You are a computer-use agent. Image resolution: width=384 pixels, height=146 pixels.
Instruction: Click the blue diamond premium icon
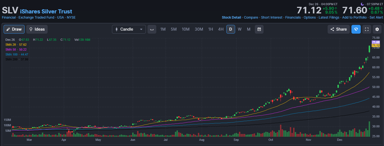click(x=356, y=29)
